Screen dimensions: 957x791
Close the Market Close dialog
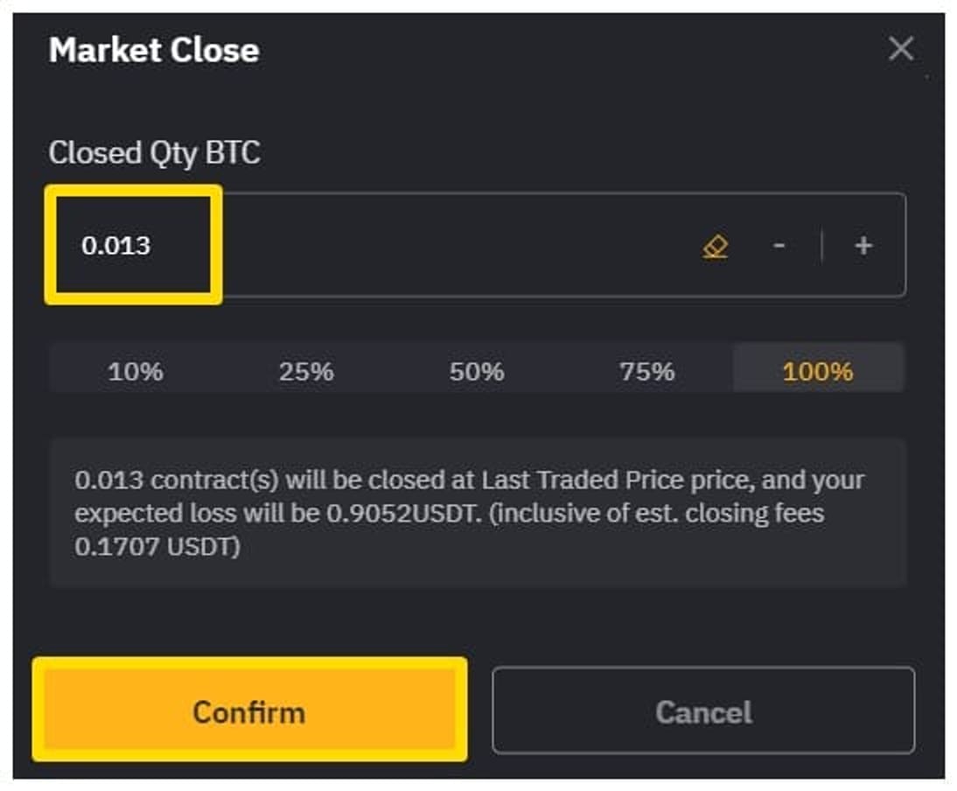[x=902, y=48]
